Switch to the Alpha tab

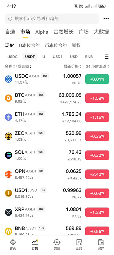42,32
